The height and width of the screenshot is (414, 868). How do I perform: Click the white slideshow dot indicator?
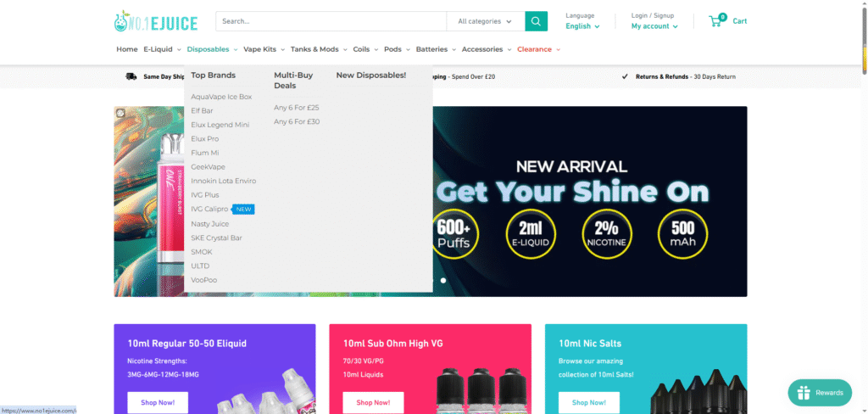click(443, 281)
